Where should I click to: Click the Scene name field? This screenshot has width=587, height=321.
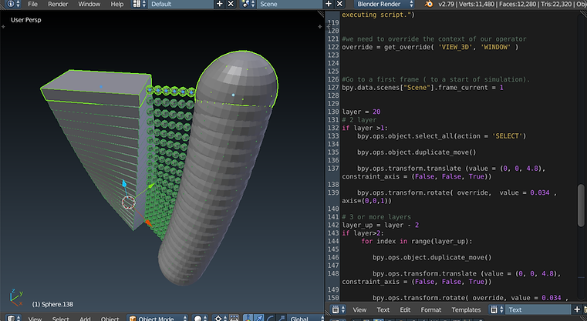289,4
